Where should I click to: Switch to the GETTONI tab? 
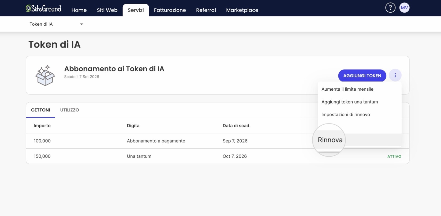[x=40, y=110]
